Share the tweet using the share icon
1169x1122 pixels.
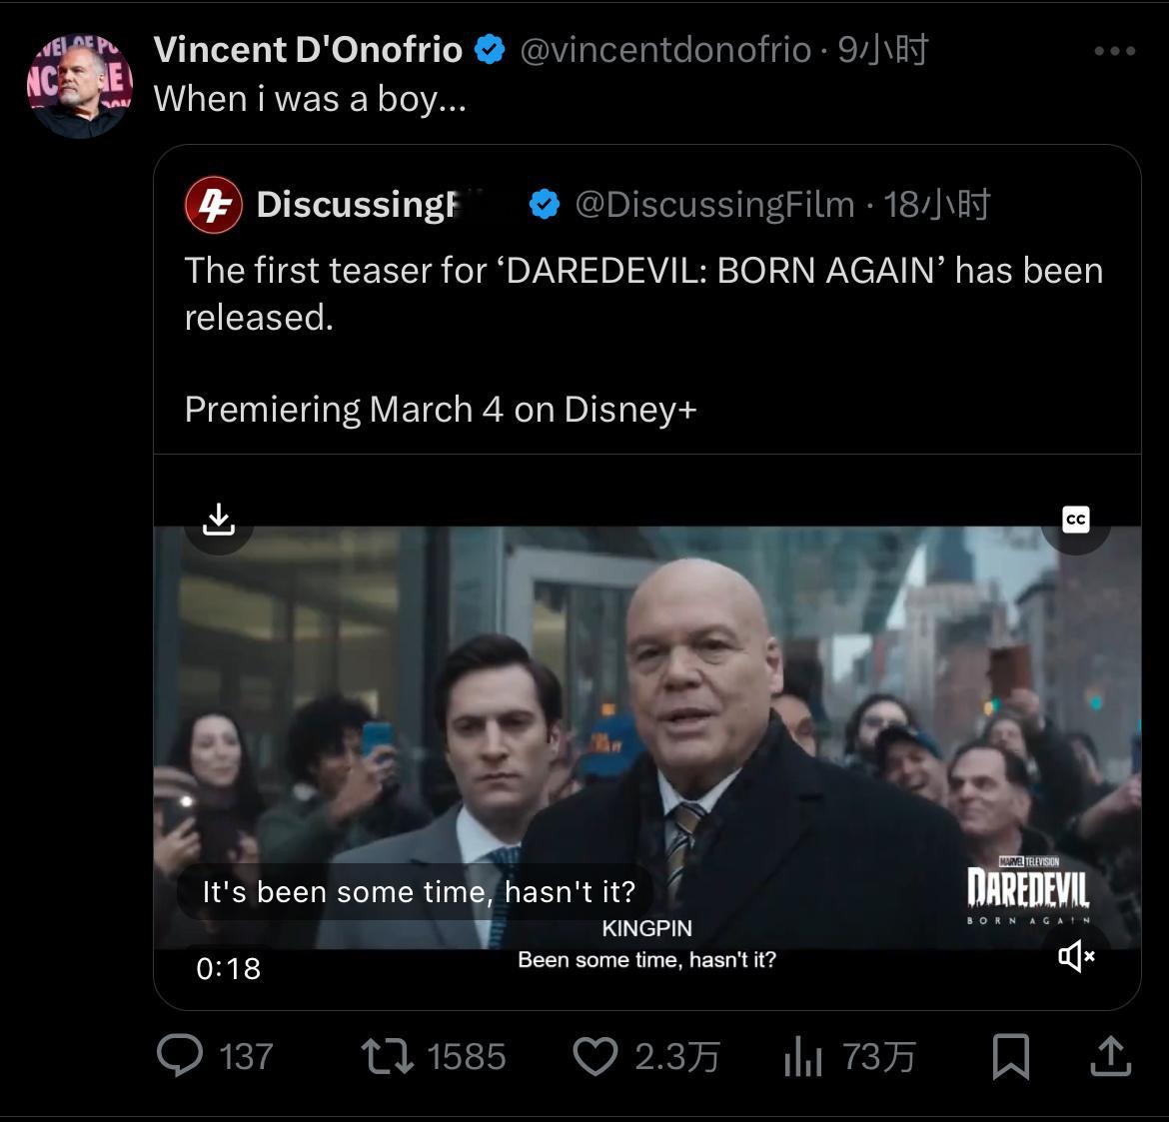click(1111, 1055)
